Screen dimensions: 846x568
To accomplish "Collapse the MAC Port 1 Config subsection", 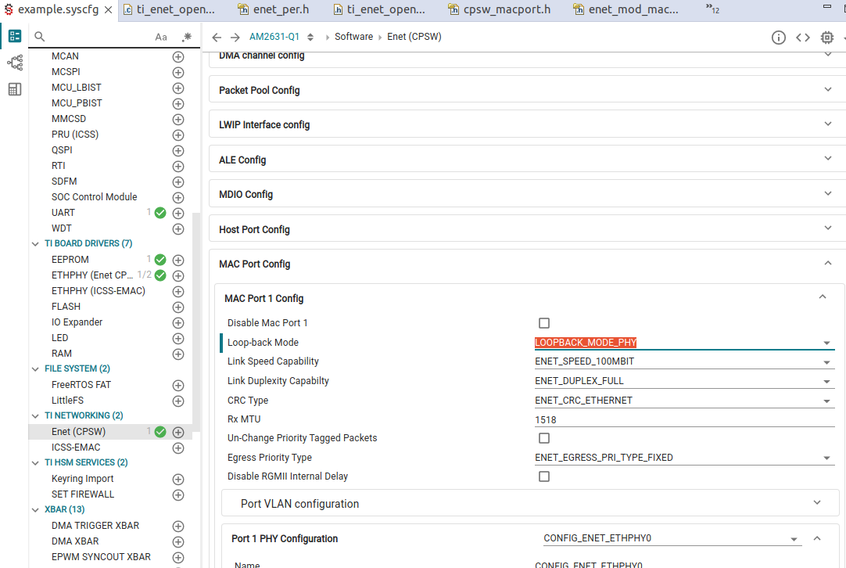I will (823, 297).
